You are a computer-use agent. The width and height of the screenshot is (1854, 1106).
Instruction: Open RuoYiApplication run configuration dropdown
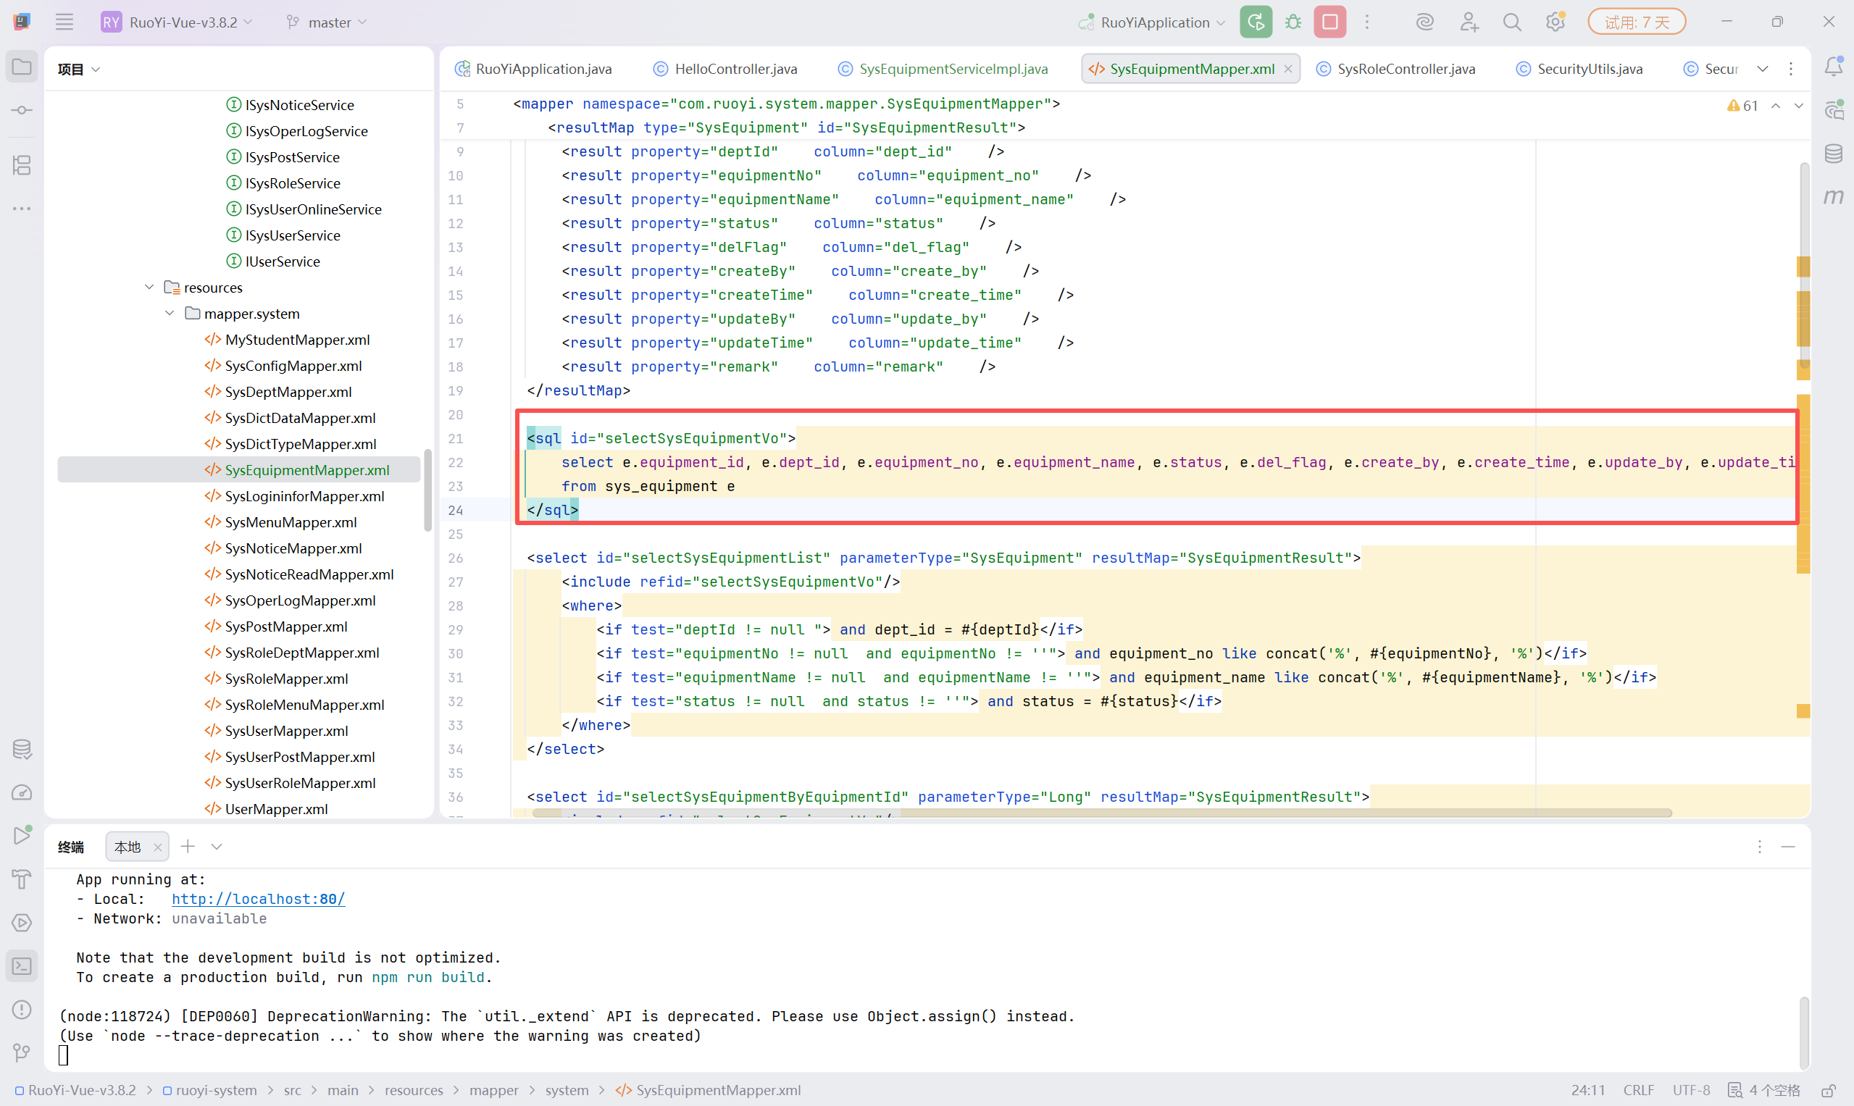coord(1152,22)
